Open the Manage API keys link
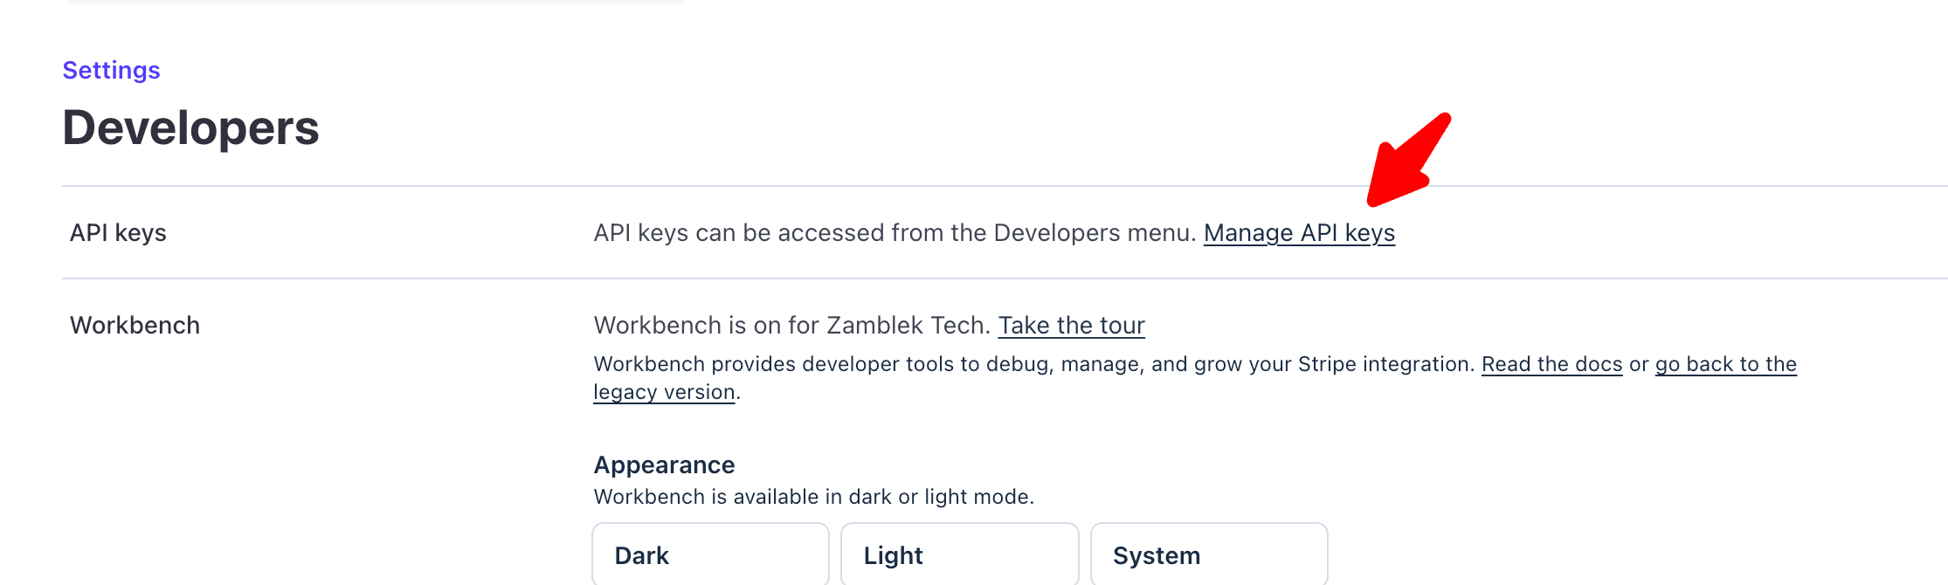This screenshot has height=585, width=1948. click(x=1299, y=233)
